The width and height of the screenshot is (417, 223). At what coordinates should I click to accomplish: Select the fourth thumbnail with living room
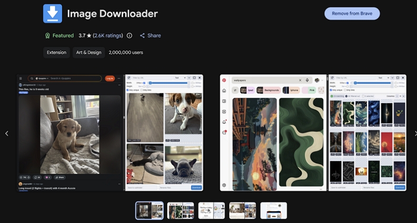(242, 210)
